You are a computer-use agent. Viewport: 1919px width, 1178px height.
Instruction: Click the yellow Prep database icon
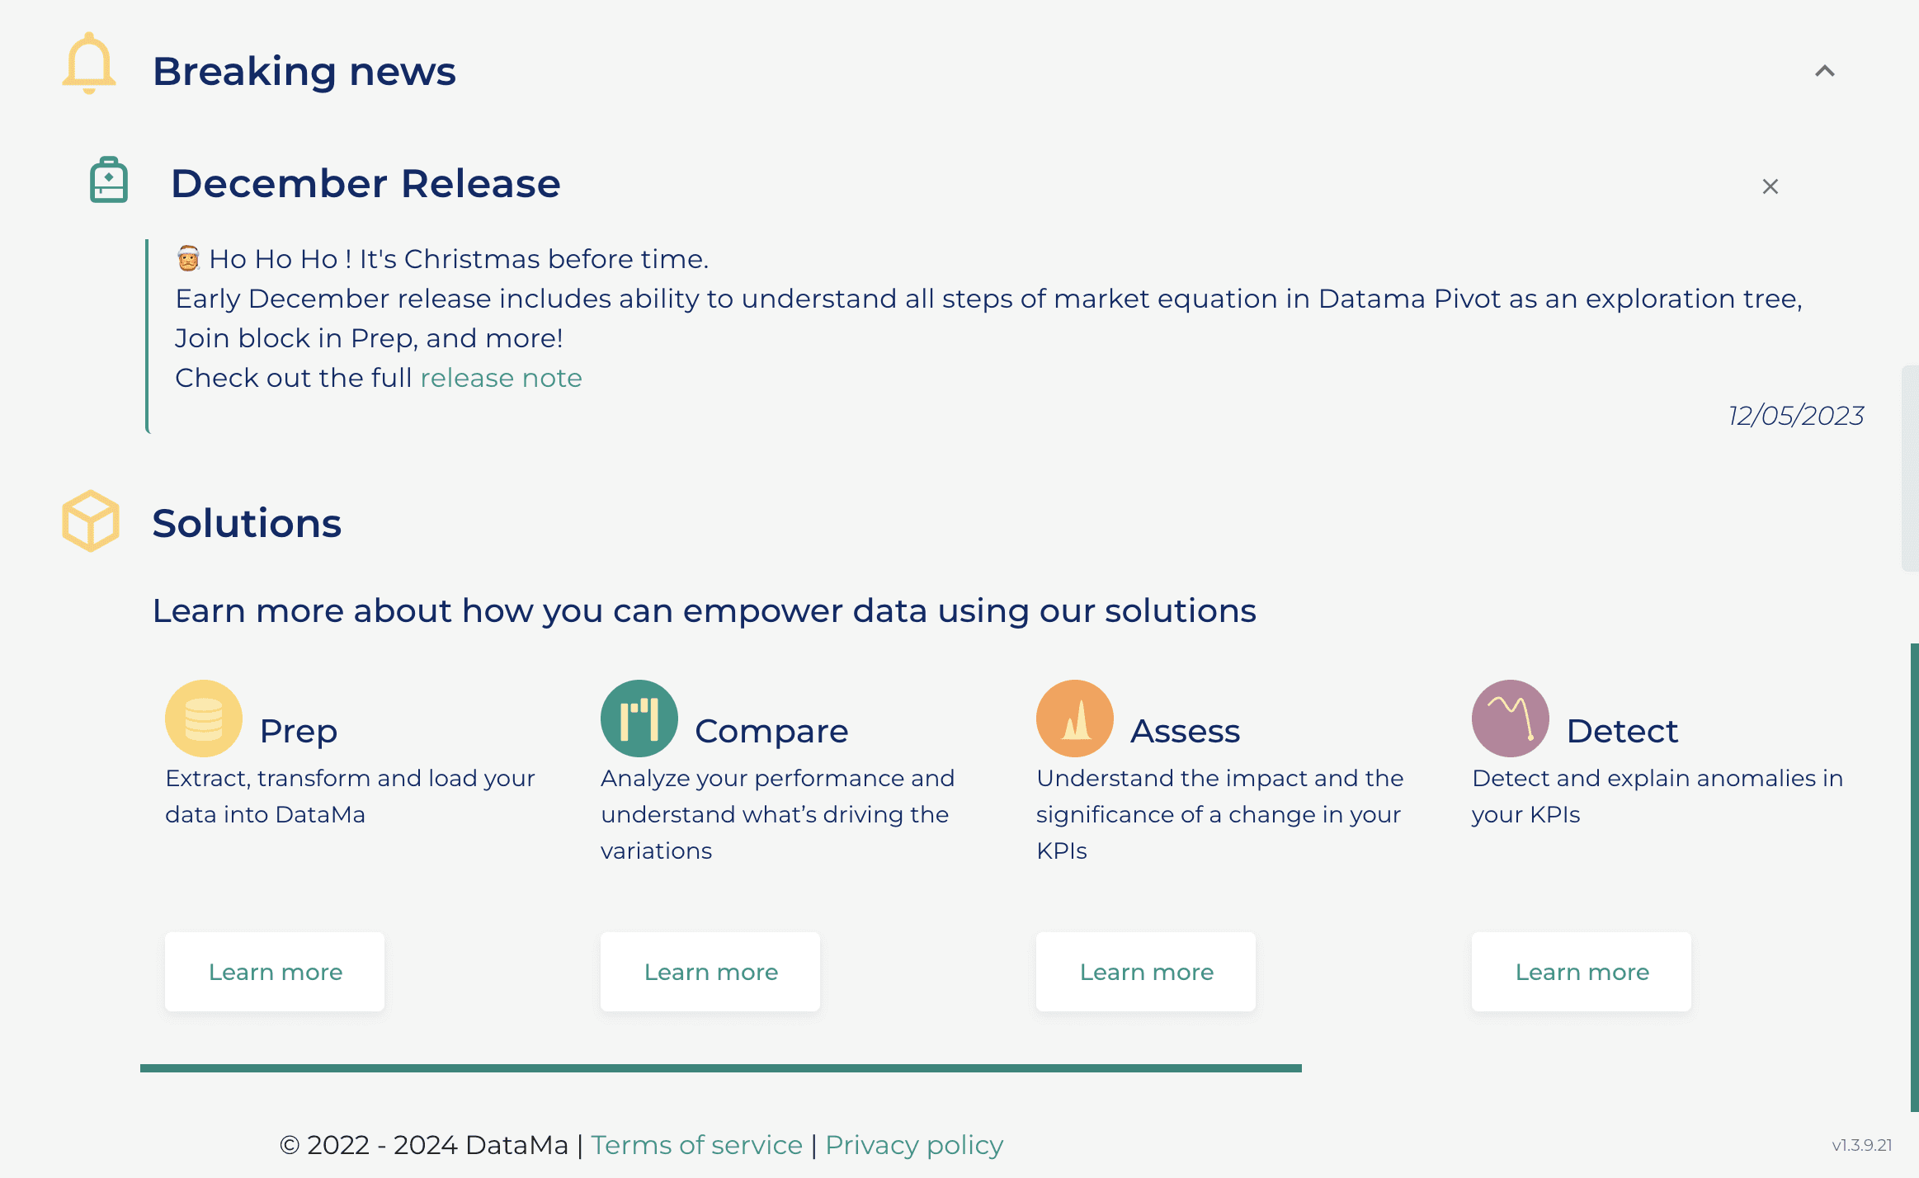pos(204,719)
